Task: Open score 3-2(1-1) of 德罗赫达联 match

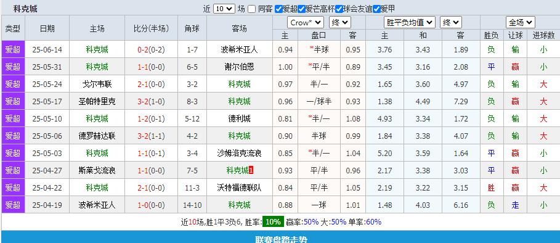Action: (x=151, y=136)
